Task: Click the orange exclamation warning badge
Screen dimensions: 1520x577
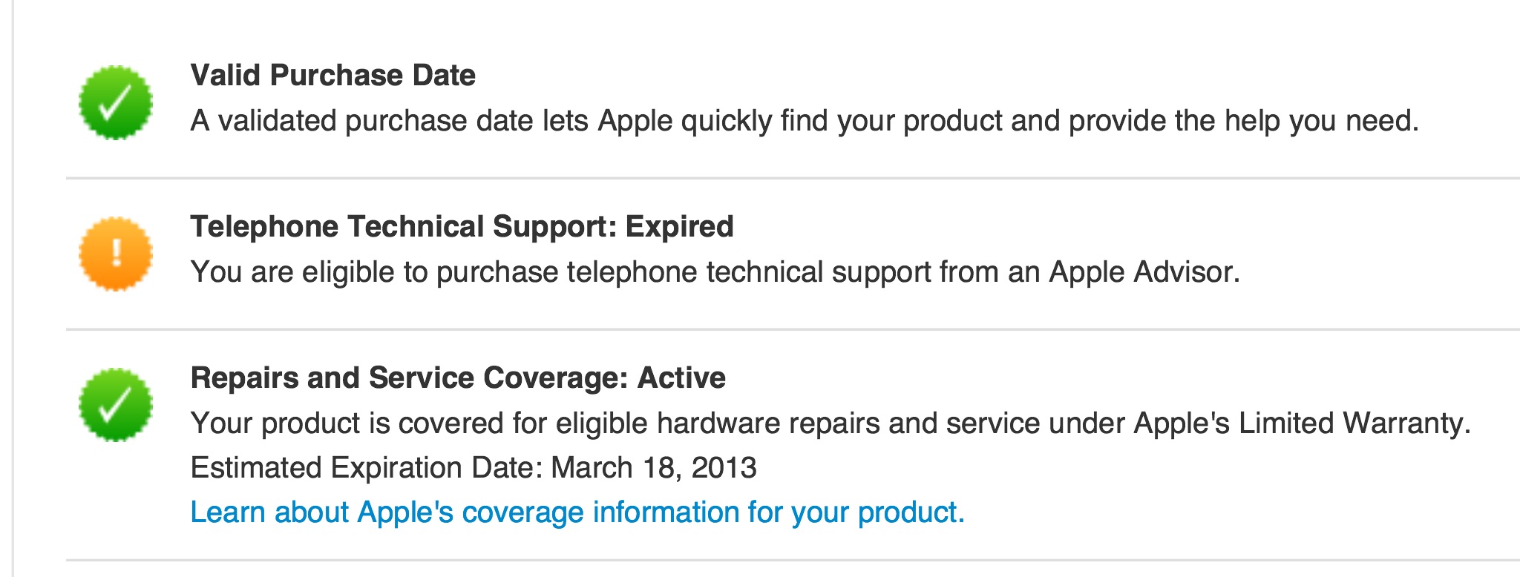Action: click(x=116, y=254)
